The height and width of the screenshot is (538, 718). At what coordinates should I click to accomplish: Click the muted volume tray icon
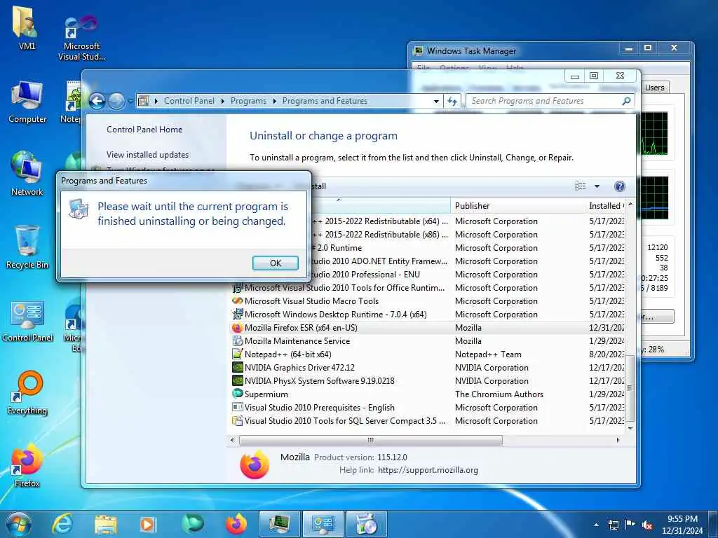click(647, 525)
